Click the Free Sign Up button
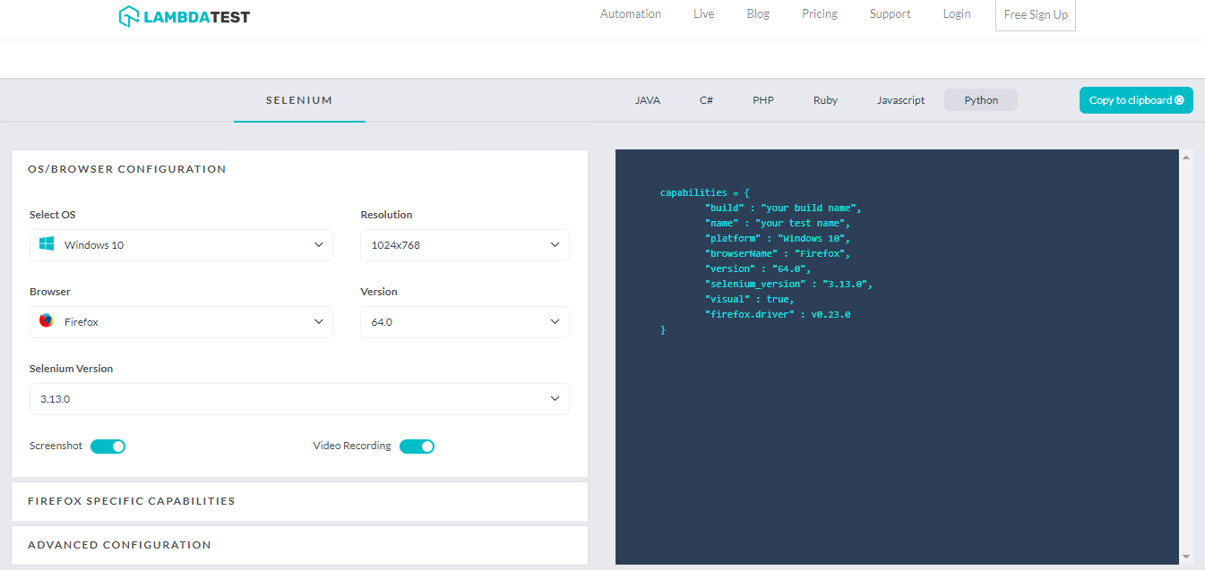 click(1035, 14)
